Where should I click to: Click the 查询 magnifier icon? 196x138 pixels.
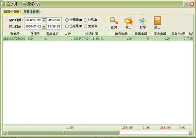tap(114, 21)
